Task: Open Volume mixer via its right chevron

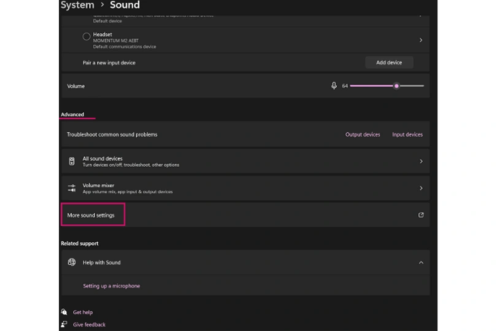Action: pyautogui.click(x=421, y=188)
